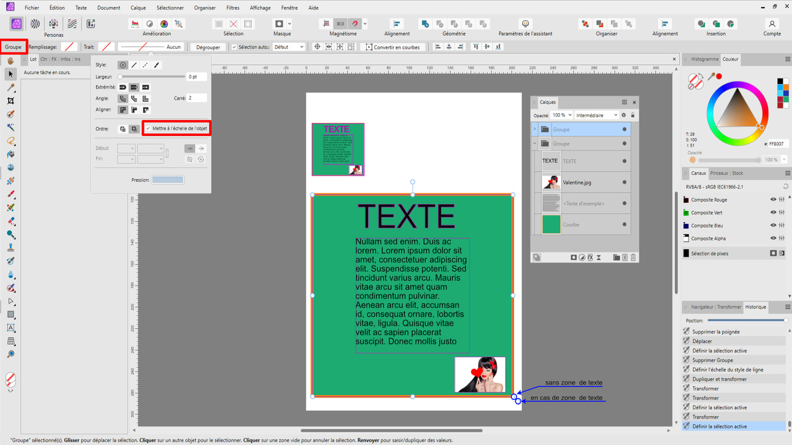Screen dimensions: 792x445
Task: Click the FX icon at the bottom of the Calques panel
Action: pos(590,257)
